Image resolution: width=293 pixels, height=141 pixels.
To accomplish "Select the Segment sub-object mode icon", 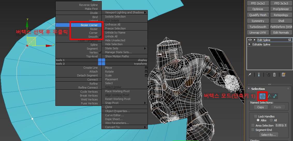I will point(269,96).
